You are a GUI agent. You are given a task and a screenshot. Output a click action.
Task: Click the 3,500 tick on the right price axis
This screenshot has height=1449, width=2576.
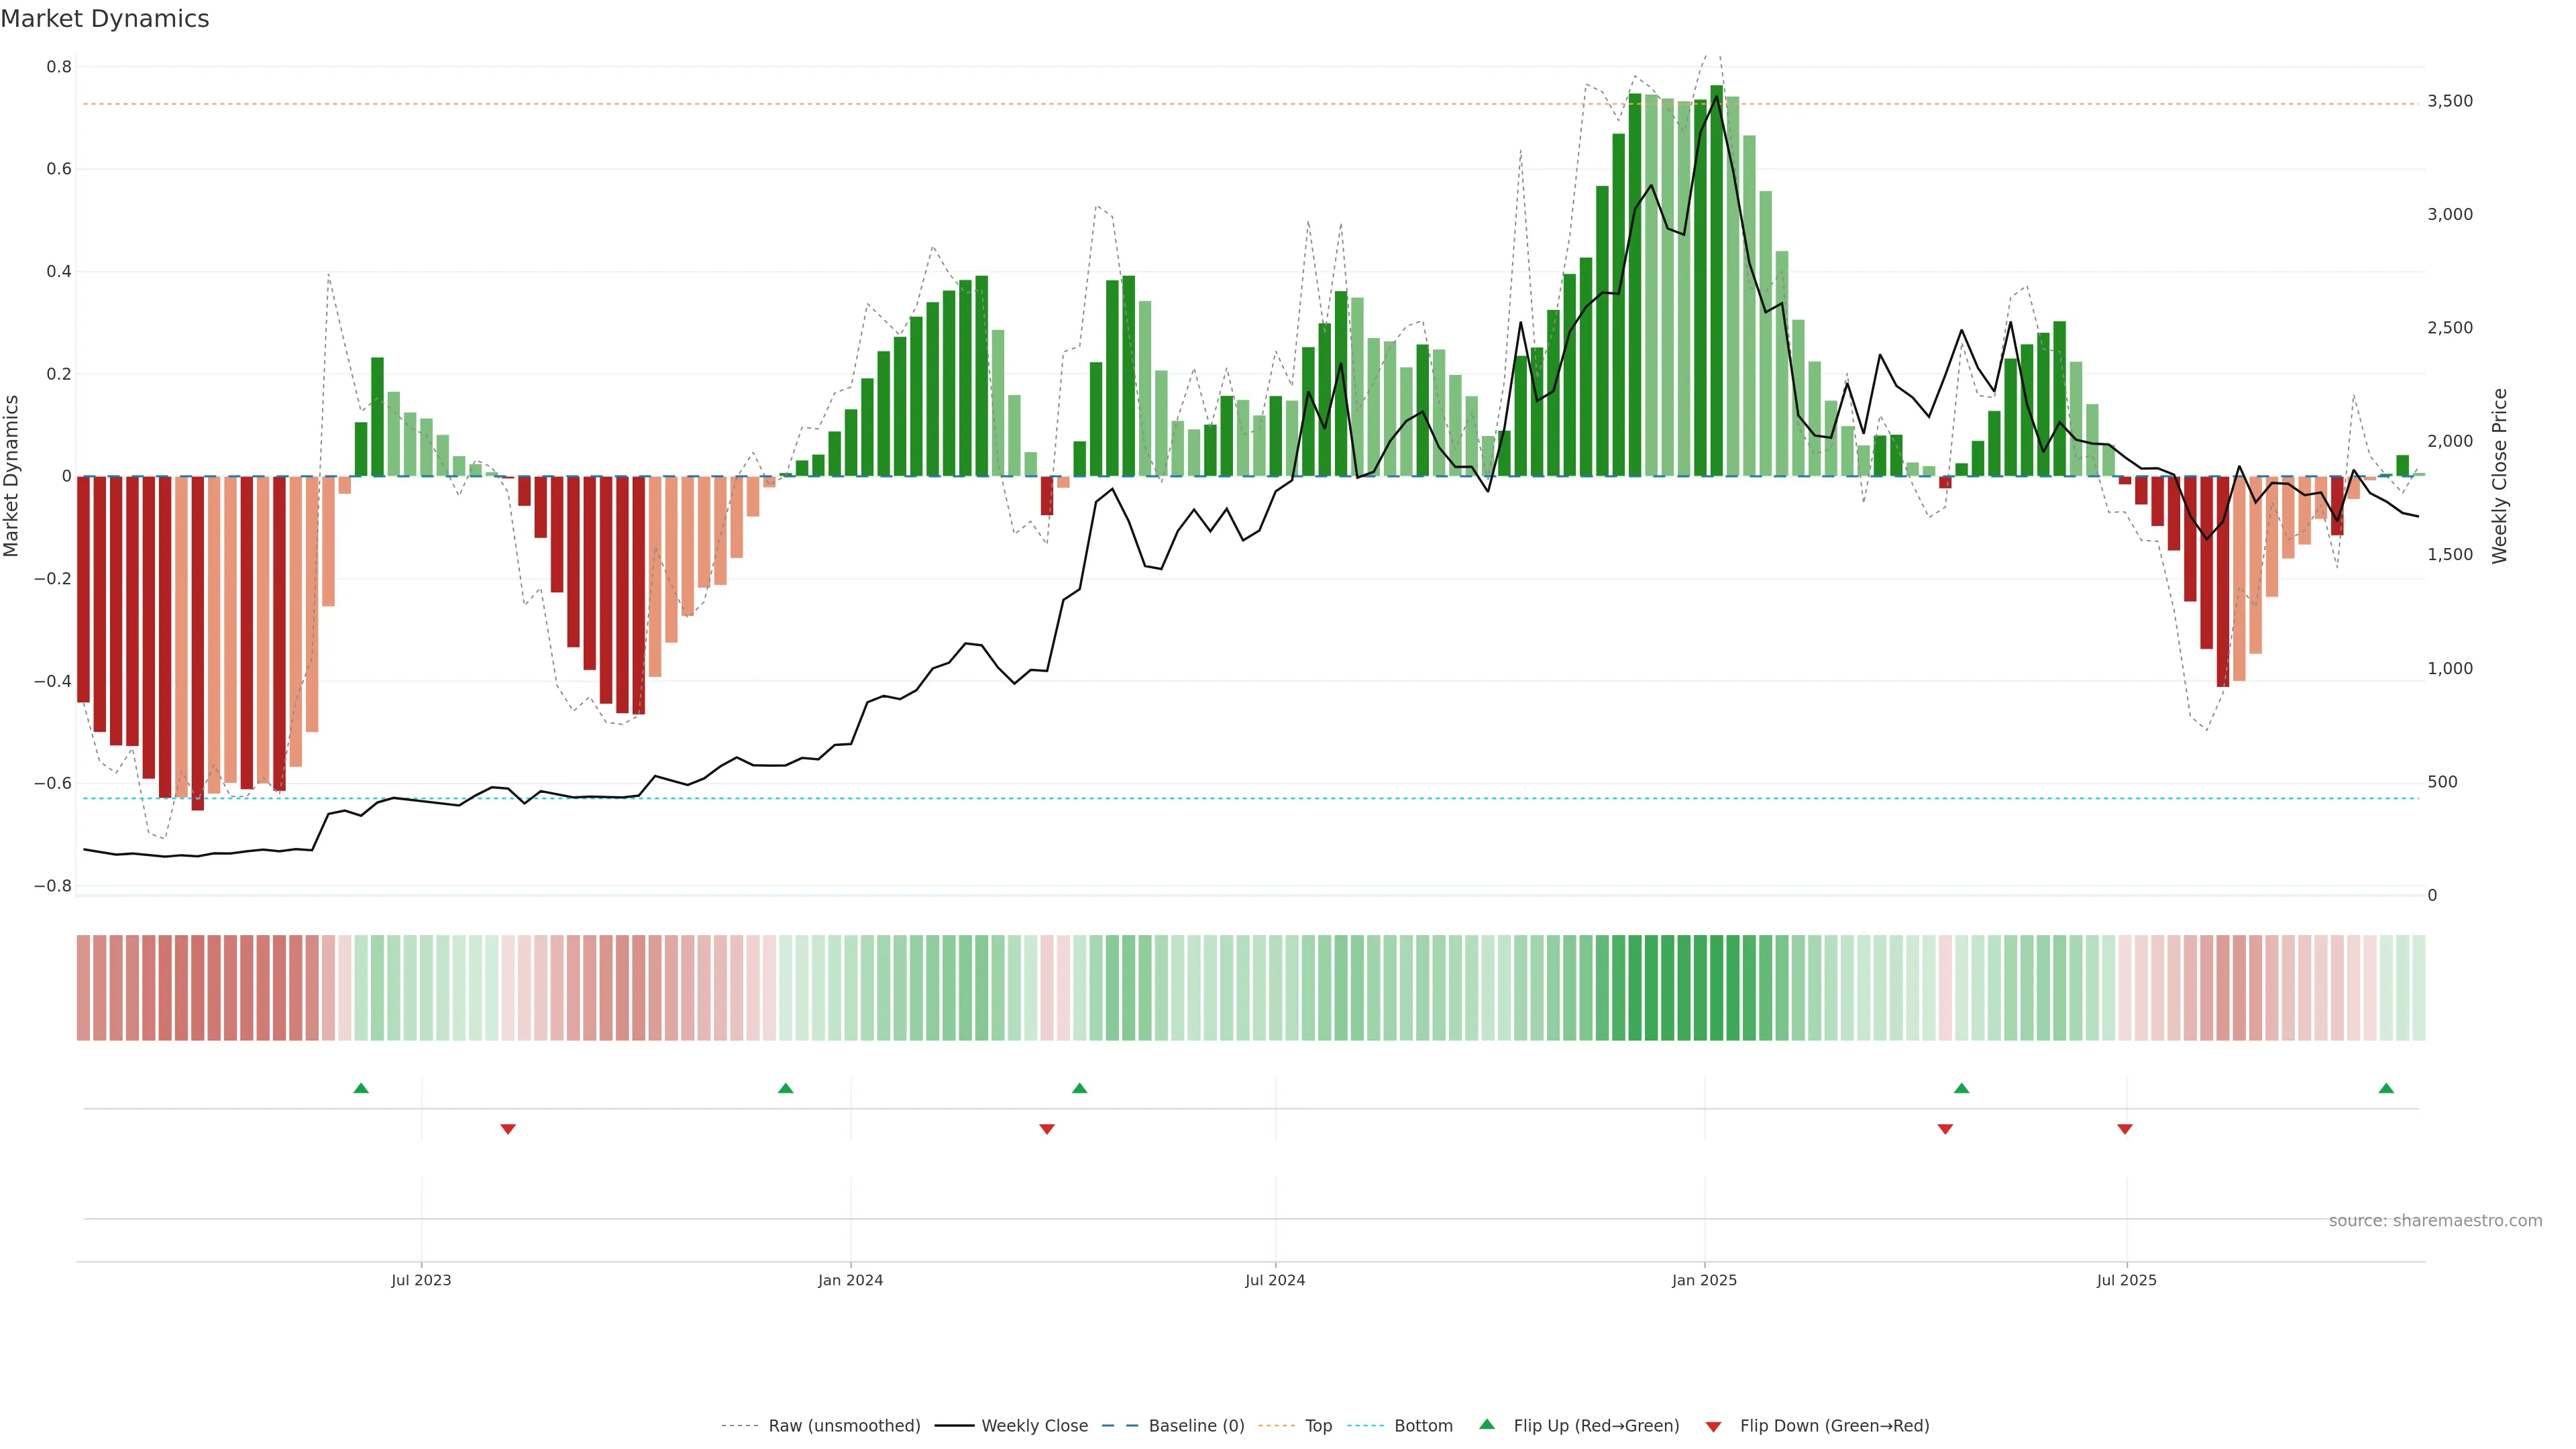tap(2450, 101)
